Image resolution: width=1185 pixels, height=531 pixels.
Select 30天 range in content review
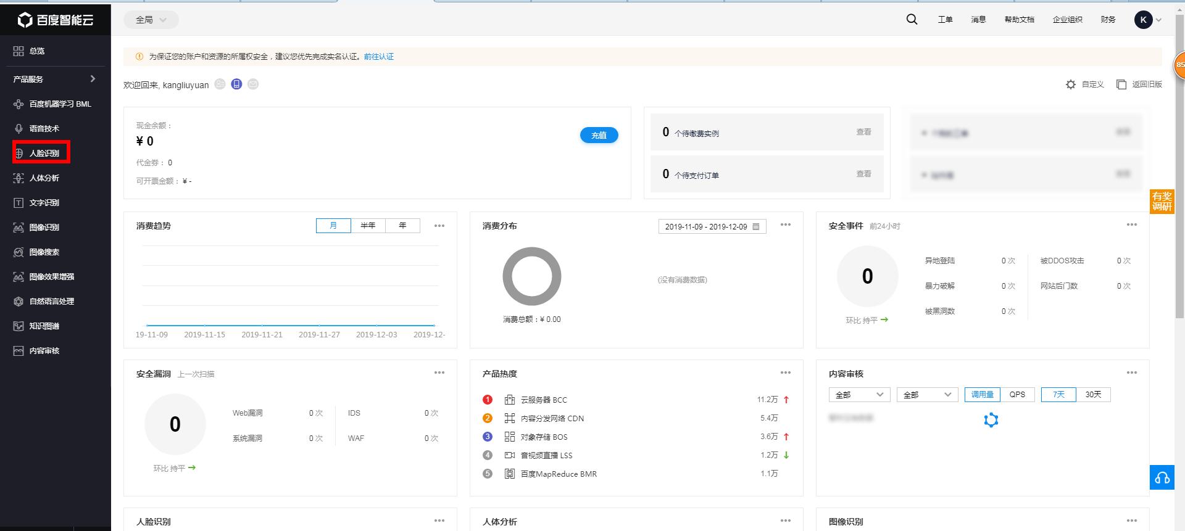click(1093, 395)
